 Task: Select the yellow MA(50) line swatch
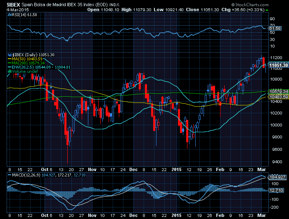pyautogui.click(x=9, y=59)
